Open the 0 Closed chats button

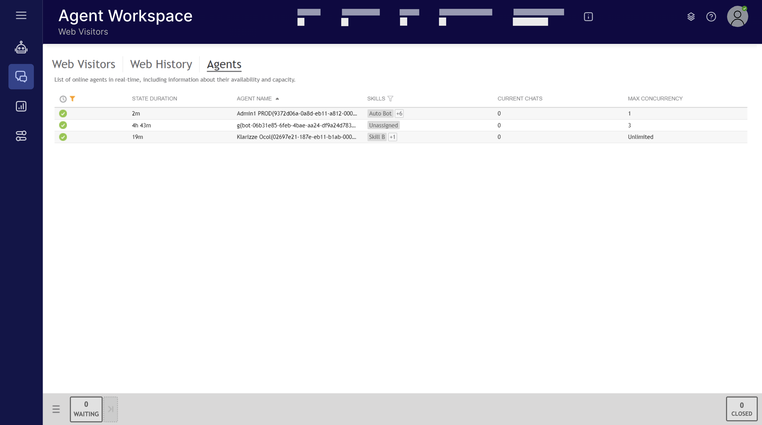(x=742, y=409)
